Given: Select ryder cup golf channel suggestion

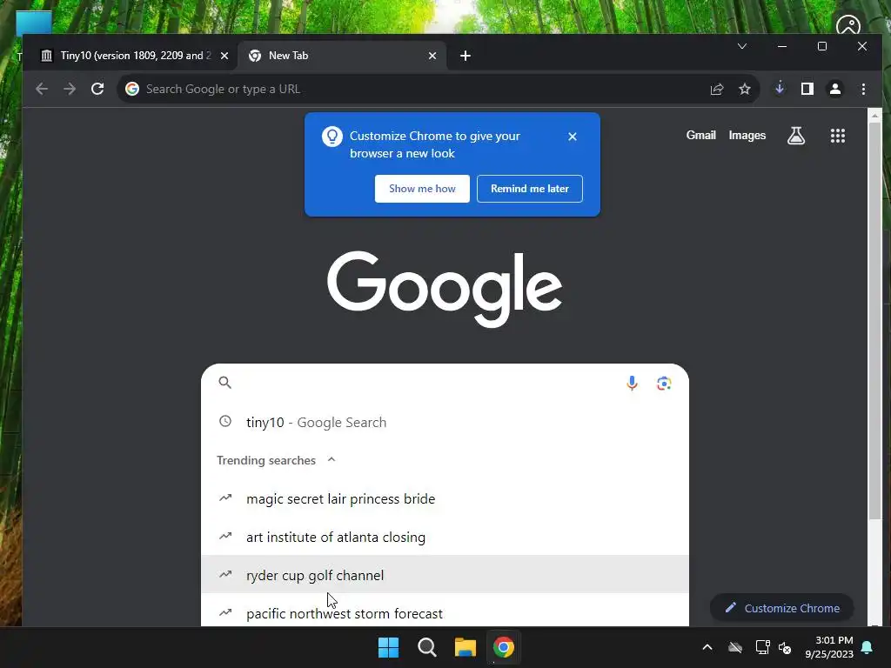Looking at the screenshot, I should (x=445, y=575).
